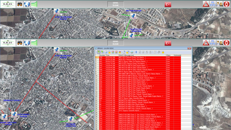Select the blank-message alarm row numbered 203
Image resolution: width=231 pixels, height=130 pixels.
click(138, 113)
